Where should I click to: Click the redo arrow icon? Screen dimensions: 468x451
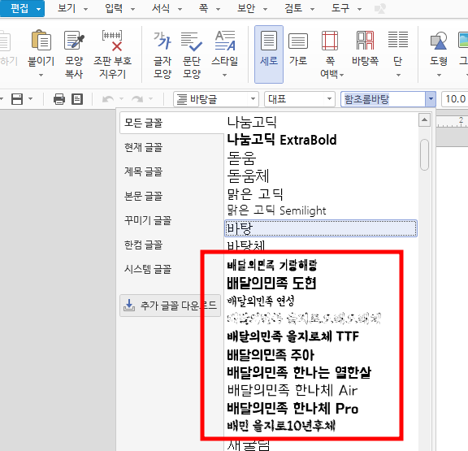(x=137, y=99)
